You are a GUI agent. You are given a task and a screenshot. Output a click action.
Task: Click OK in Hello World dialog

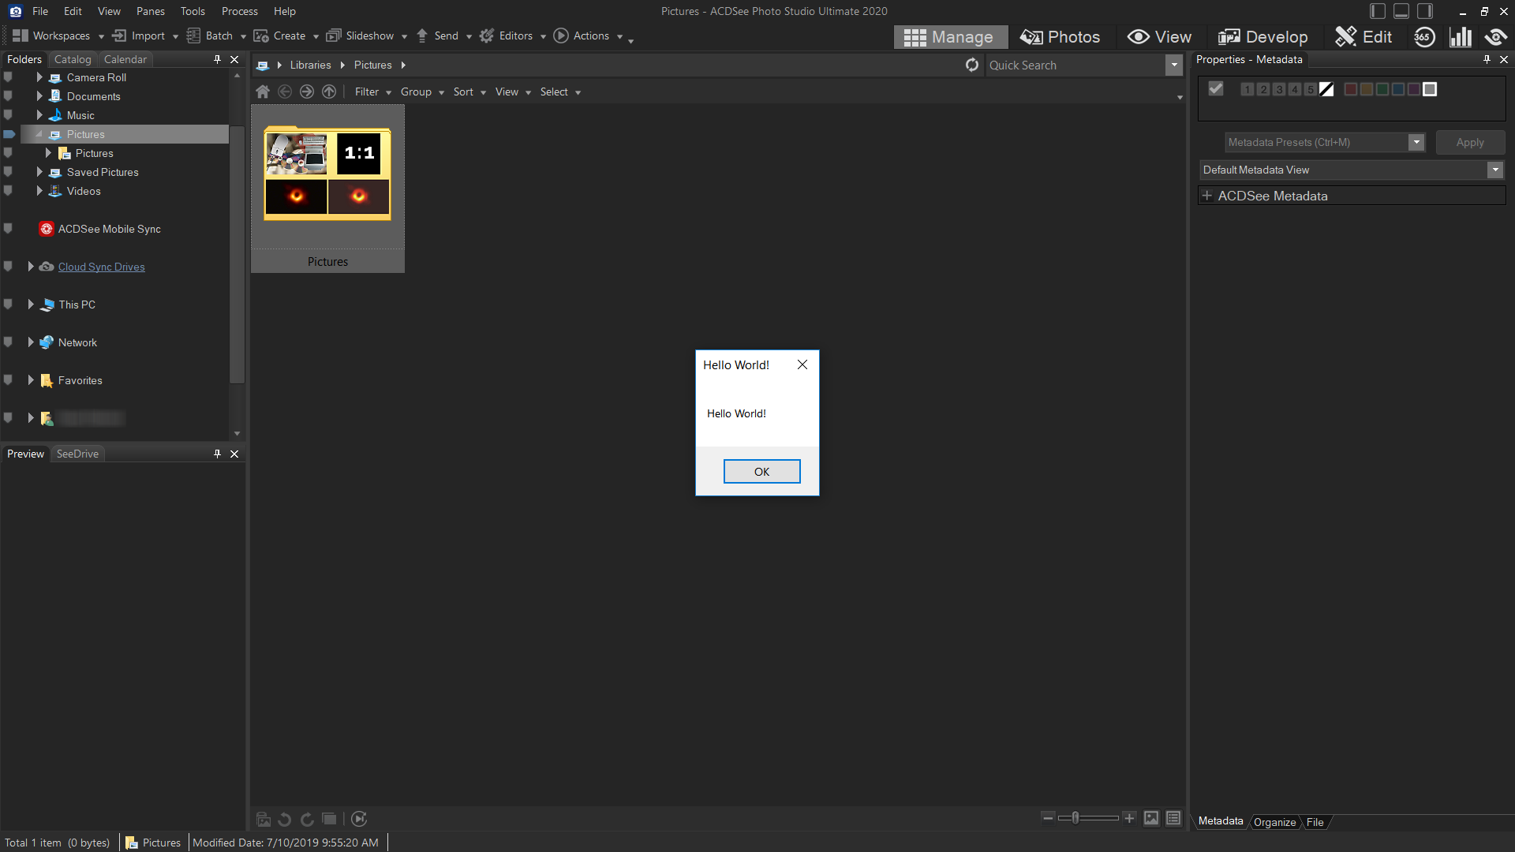coord(761,472)
